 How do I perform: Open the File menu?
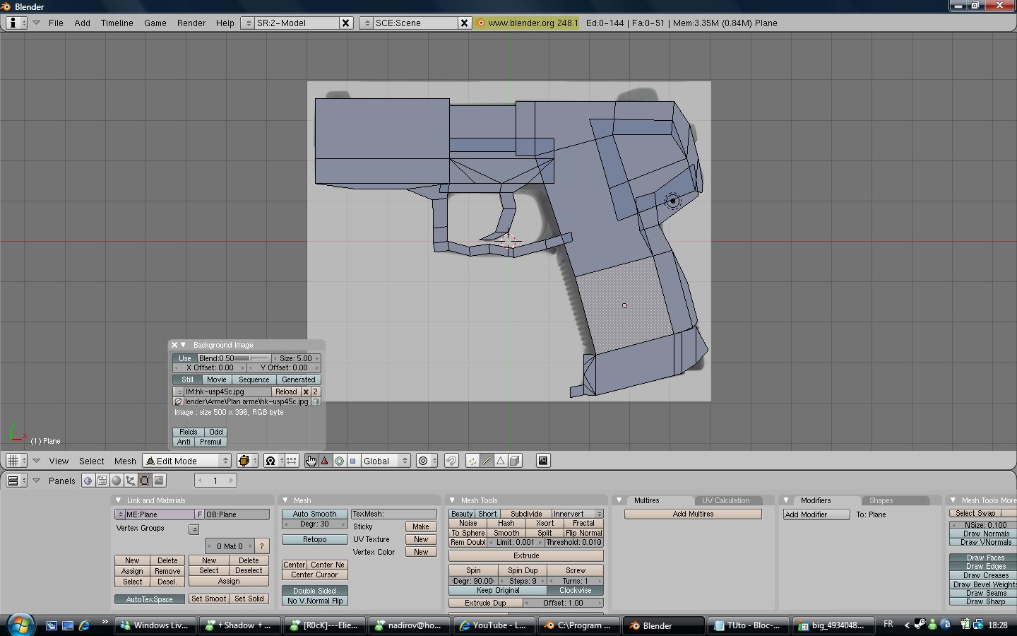[56, 23]
